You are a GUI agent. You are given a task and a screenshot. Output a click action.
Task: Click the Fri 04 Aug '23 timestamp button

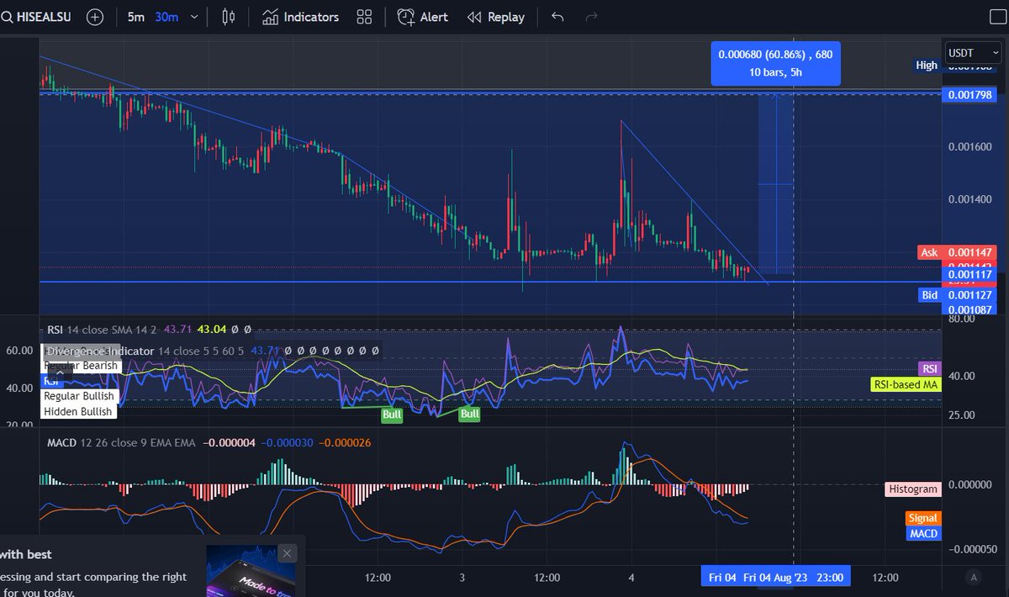774,577
